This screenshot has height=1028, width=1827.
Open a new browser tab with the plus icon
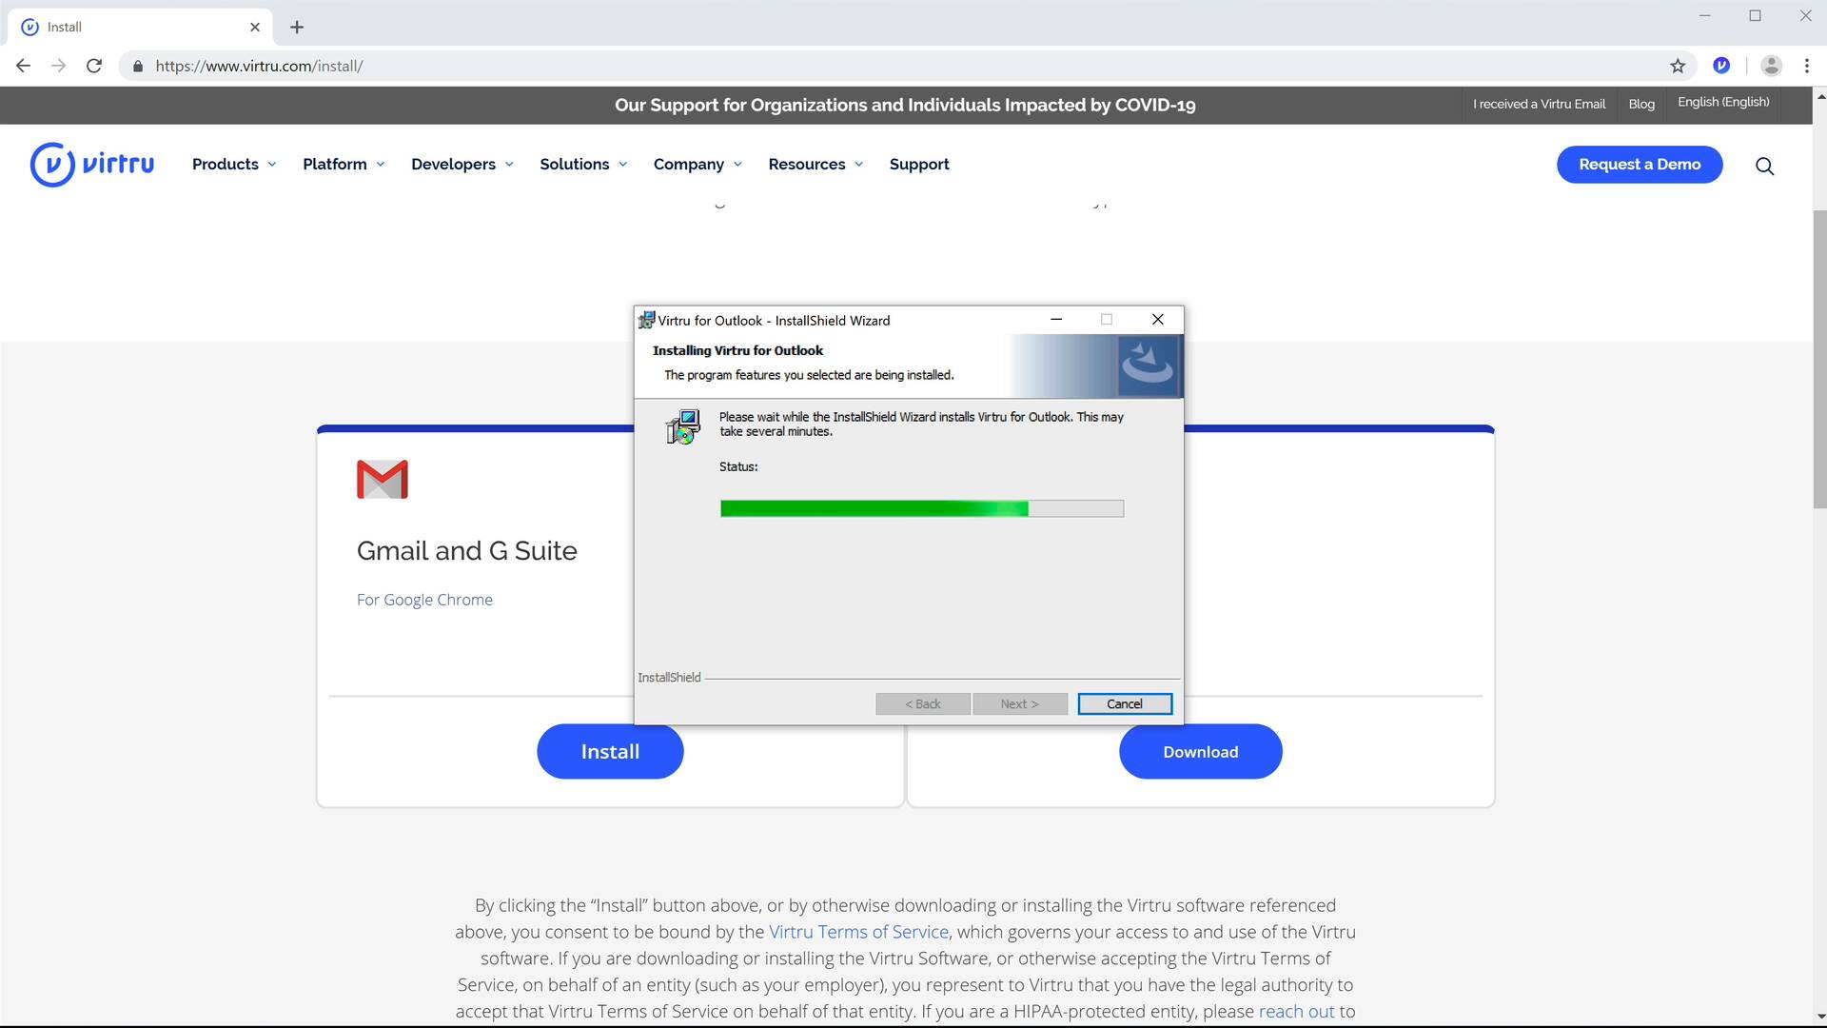[297, 27]
